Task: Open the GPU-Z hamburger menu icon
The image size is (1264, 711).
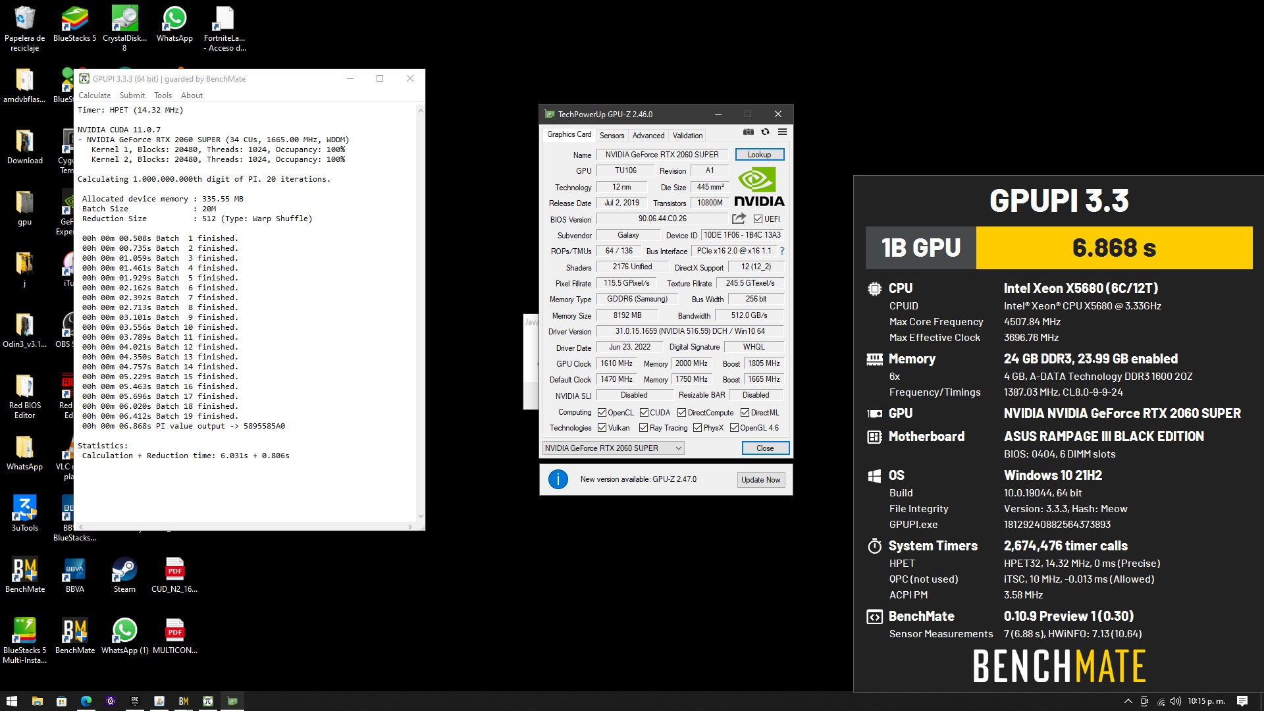Action: click(782, 132)
